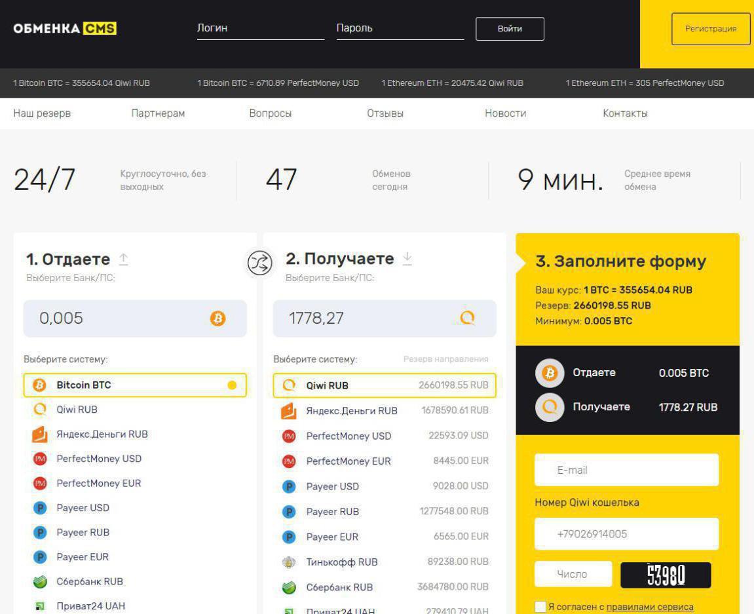Go to the Вопросы page
Image resolution: width=754 pixels, height=614 pixels.
point(271,113)
